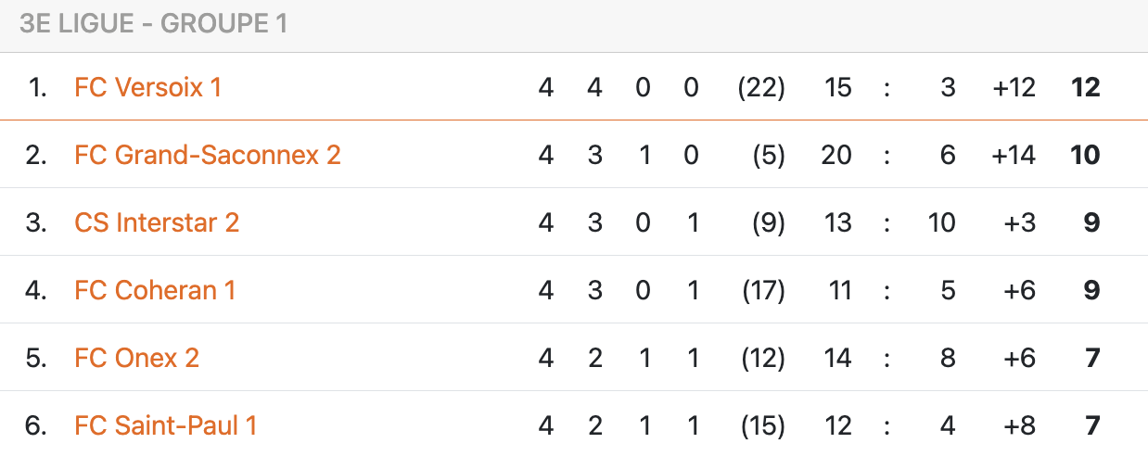This screenshot has height=456, width=1148.
Task: Select the +14 goal difference value
Action: coord(1013,155)
